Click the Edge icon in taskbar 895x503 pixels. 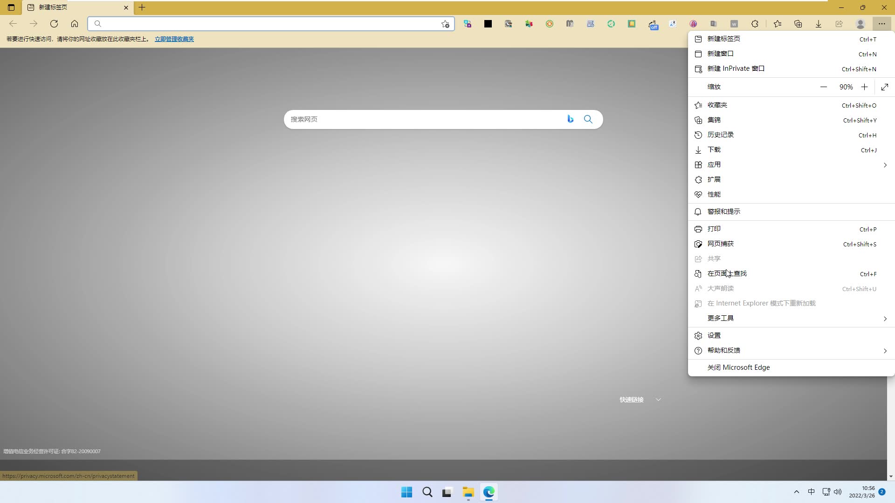(489, 491)
